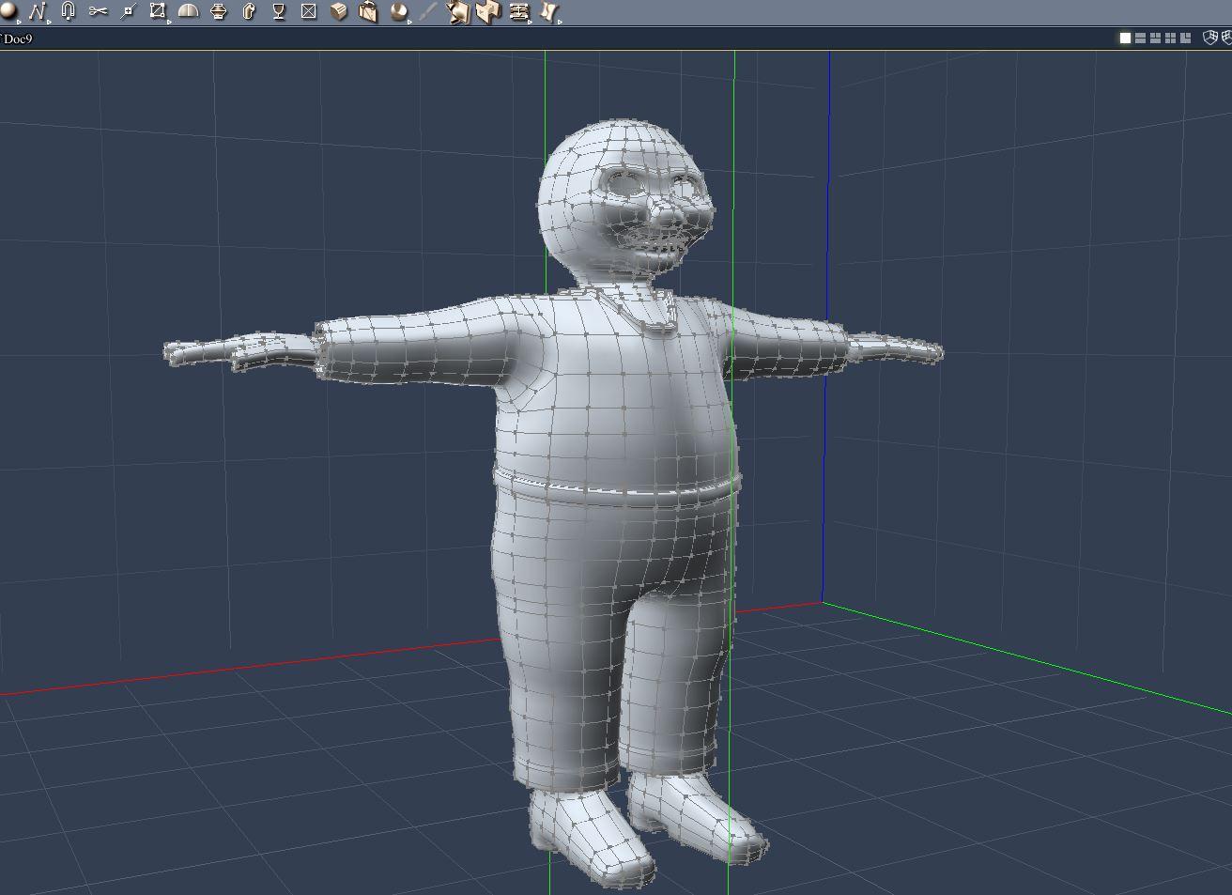1232x895 pixels.
Task: Select the line-with-point insert tool
Action: coord(129,11)
